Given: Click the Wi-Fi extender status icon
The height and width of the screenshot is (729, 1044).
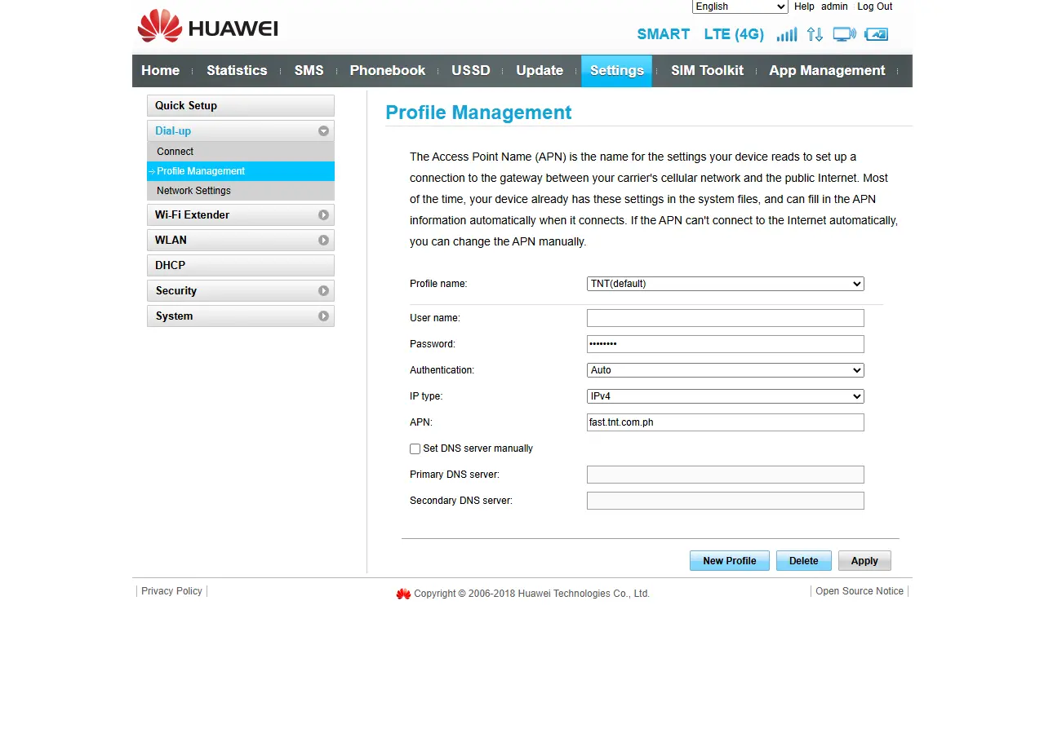Looking at the screenshot, I should click(x=876, y=34).
